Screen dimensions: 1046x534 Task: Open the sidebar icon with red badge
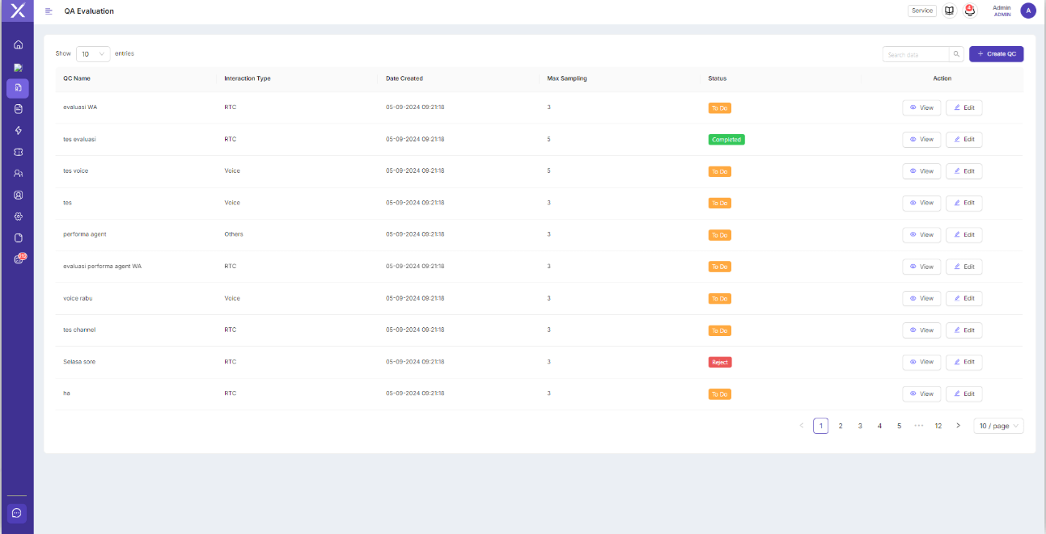point(19,259)
